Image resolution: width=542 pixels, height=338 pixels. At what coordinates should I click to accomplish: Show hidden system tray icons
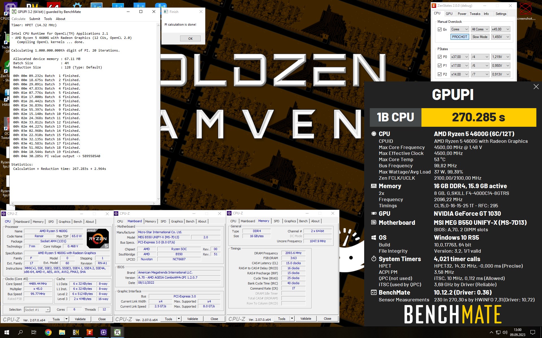pyautogui.click(x=491, y=332)
